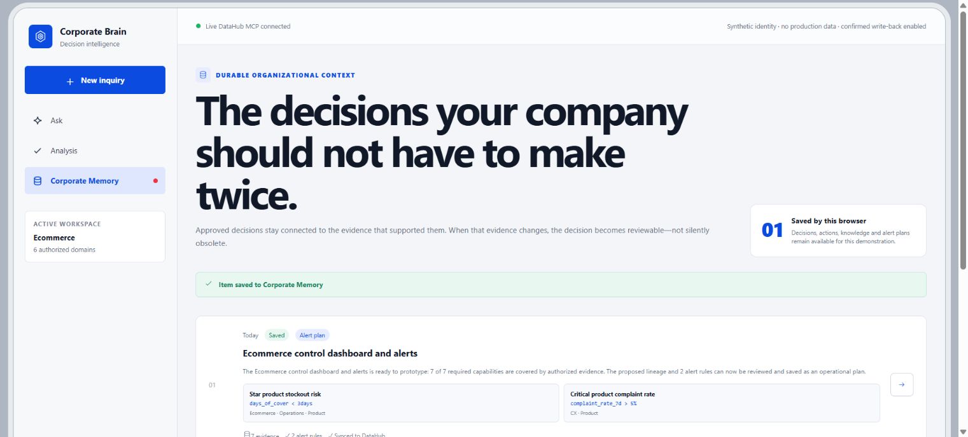968x437 pixels.
Task: Select the Corporate Memory nav item
Action: click(95, 181)
